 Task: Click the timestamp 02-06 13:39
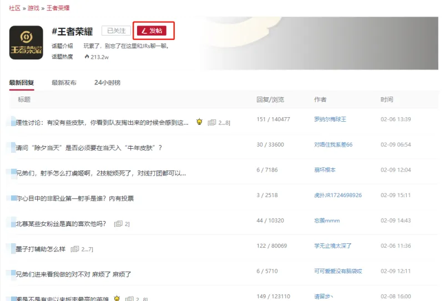coord(396,119)
